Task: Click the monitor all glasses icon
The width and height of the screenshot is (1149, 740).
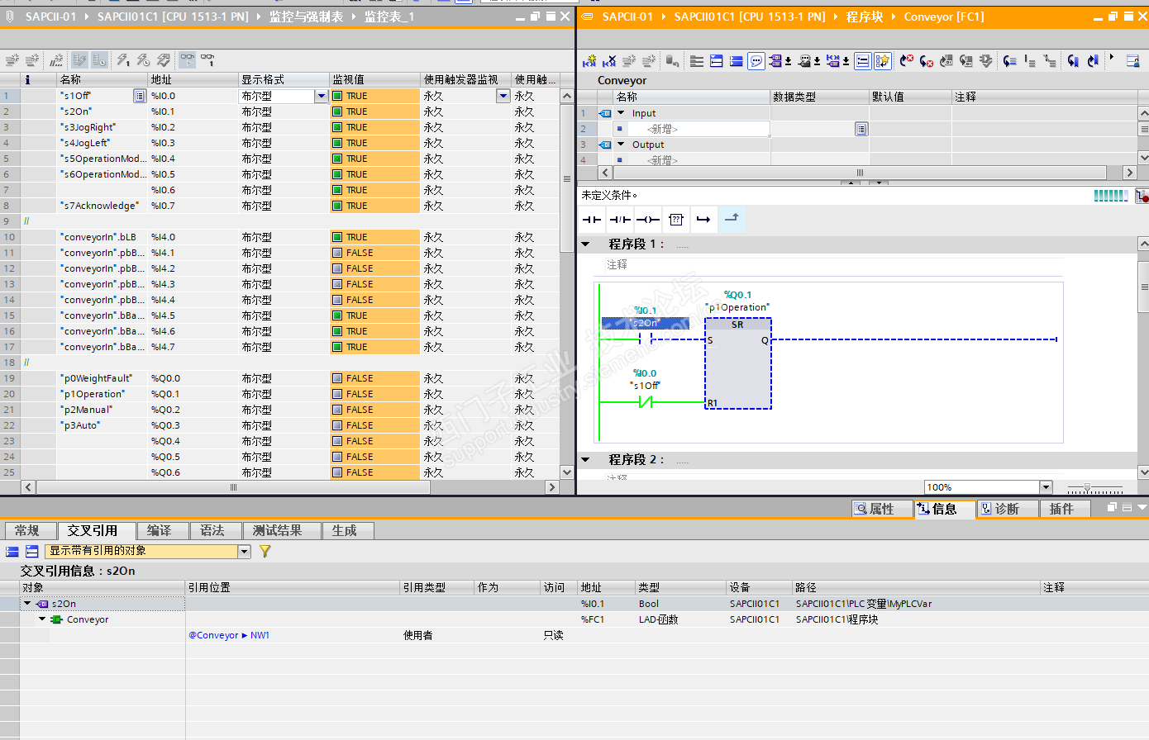Action: coord(188,60)
